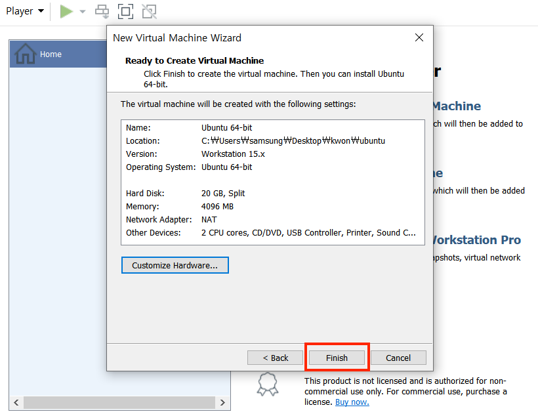Image resolution: width=538 pixels, height=418 pixels.
Task: Click the Workstation Pro heading behind the wizard
Action: point(477,240)
